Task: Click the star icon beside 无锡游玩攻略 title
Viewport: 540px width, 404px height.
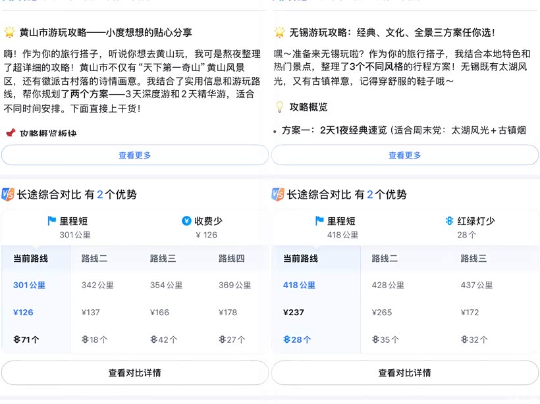Action: coord(280,32)
